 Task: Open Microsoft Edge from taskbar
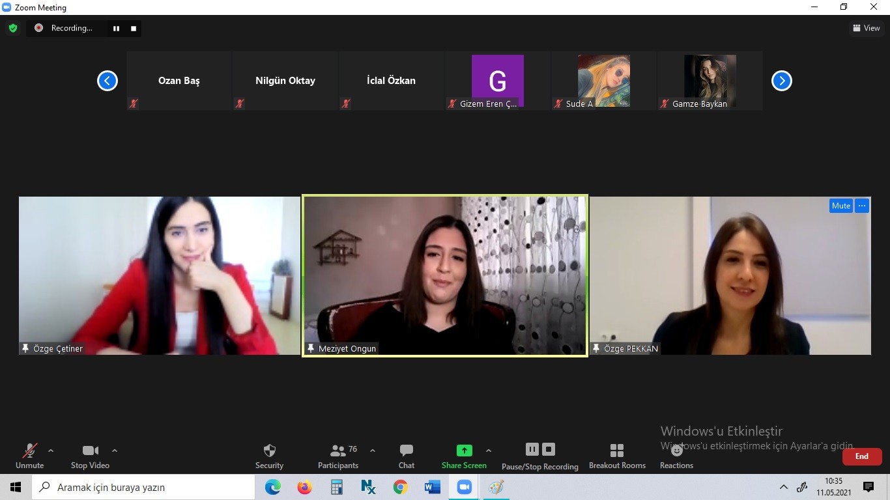273,487
